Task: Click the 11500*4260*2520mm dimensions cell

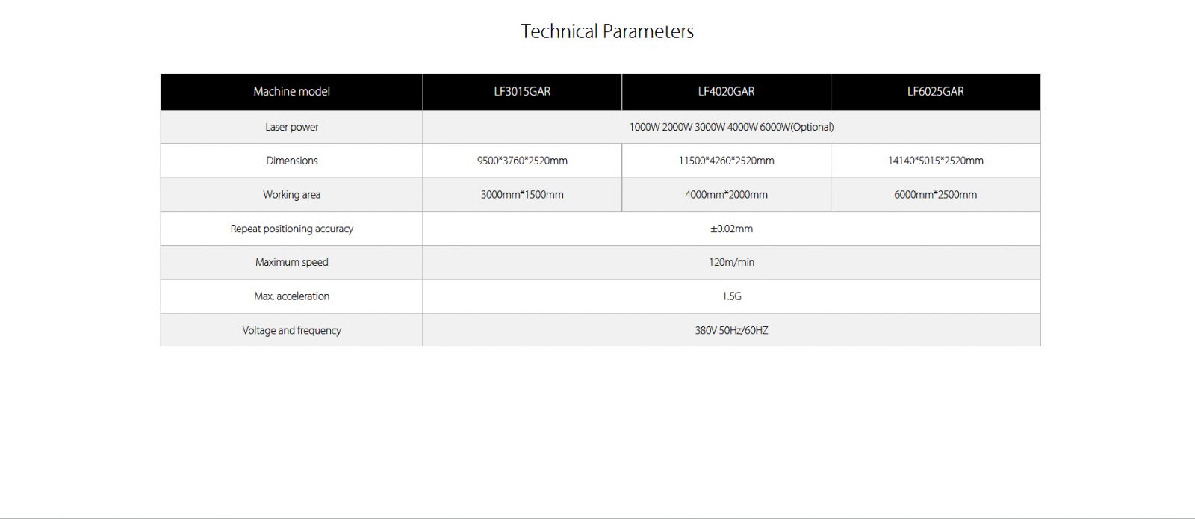Action: [x=726, y=161]
